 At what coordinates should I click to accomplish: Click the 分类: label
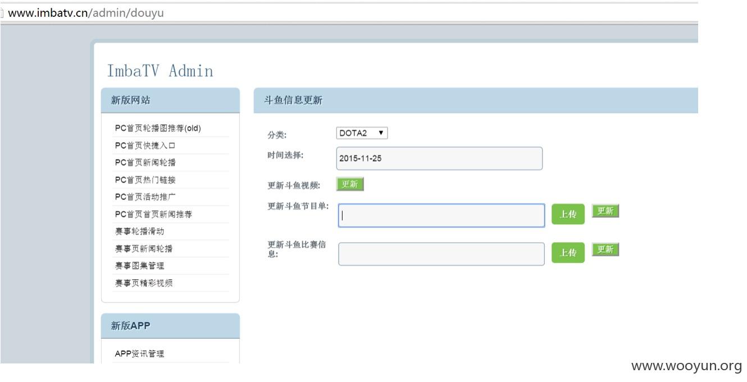[276, 135]
